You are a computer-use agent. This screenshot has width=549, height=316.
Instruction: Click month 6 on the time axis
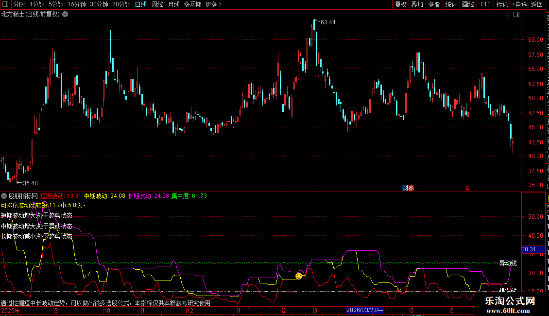[x=452, y=310]
